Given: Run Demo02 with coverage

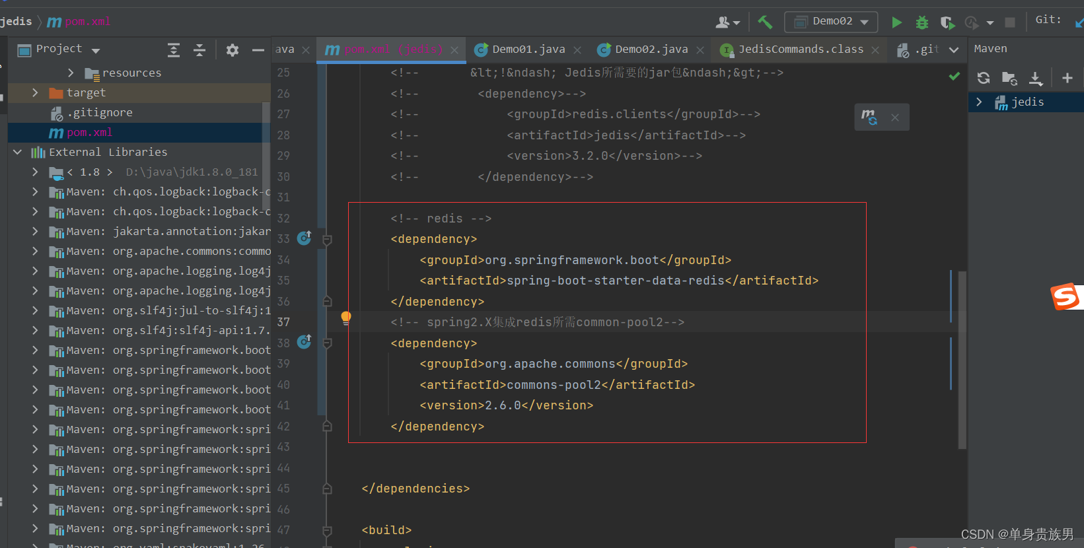Looking at the screenshot, I should [x=947, y=22].
